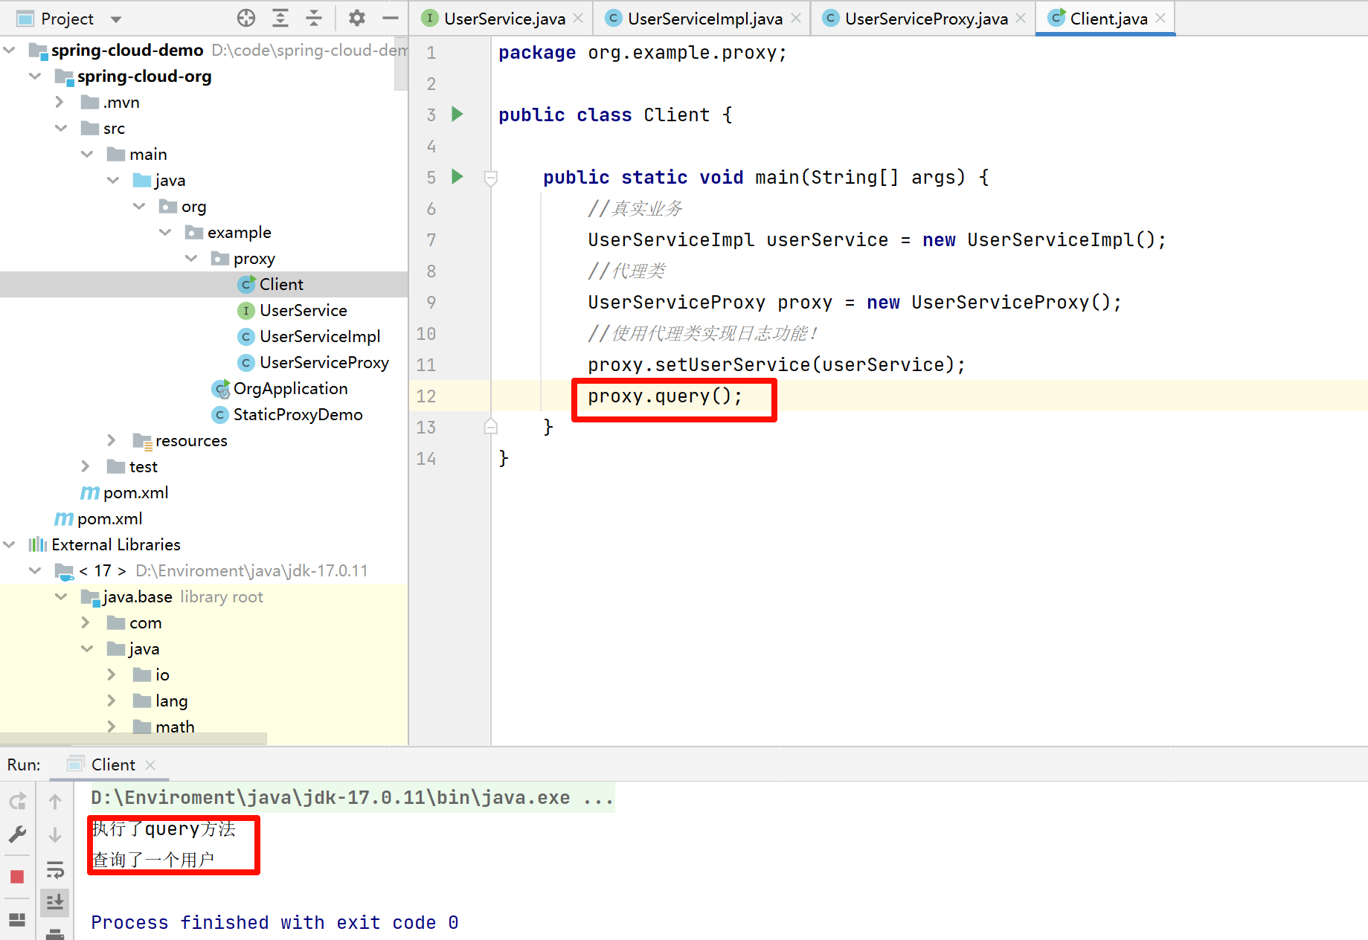Expand the .mvn folder

pyautogui.click(x=60, y=102)
